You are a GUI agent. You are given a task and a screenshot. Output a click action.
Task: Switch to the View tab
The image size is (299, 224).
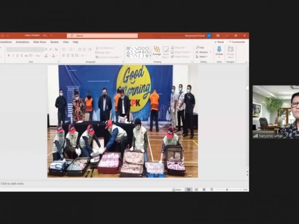pyautogui.click(x=66, y=42)
